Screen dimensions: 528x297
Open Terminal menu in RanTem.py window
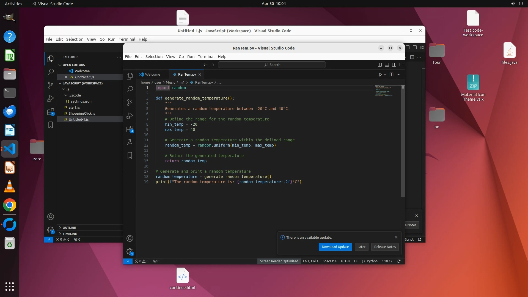[206, 57]
